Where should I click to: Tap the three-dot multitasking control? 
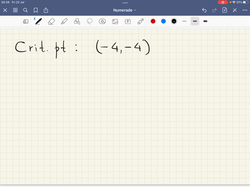[125, 3]
